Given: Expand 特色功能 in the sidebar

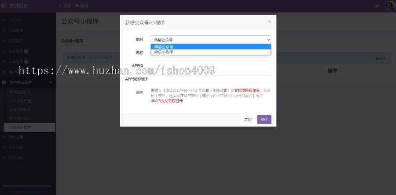Looking at the screenshot, I should 28,158.
